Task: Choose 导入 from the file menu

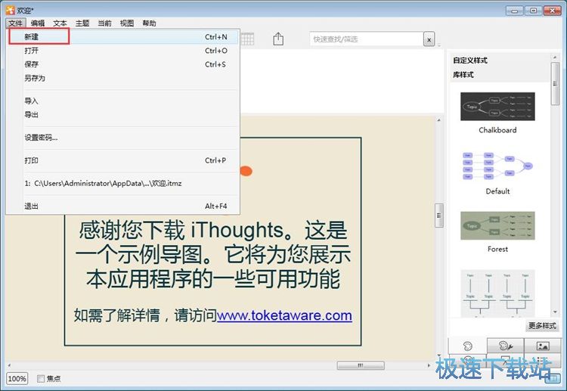Action: click(123, 101)
